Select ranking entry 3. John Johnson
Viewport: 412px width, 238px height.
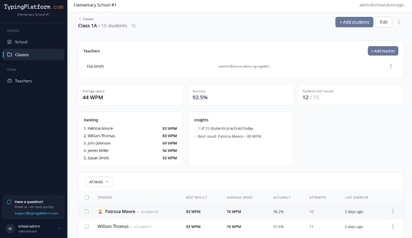click(x=97, y=143)
